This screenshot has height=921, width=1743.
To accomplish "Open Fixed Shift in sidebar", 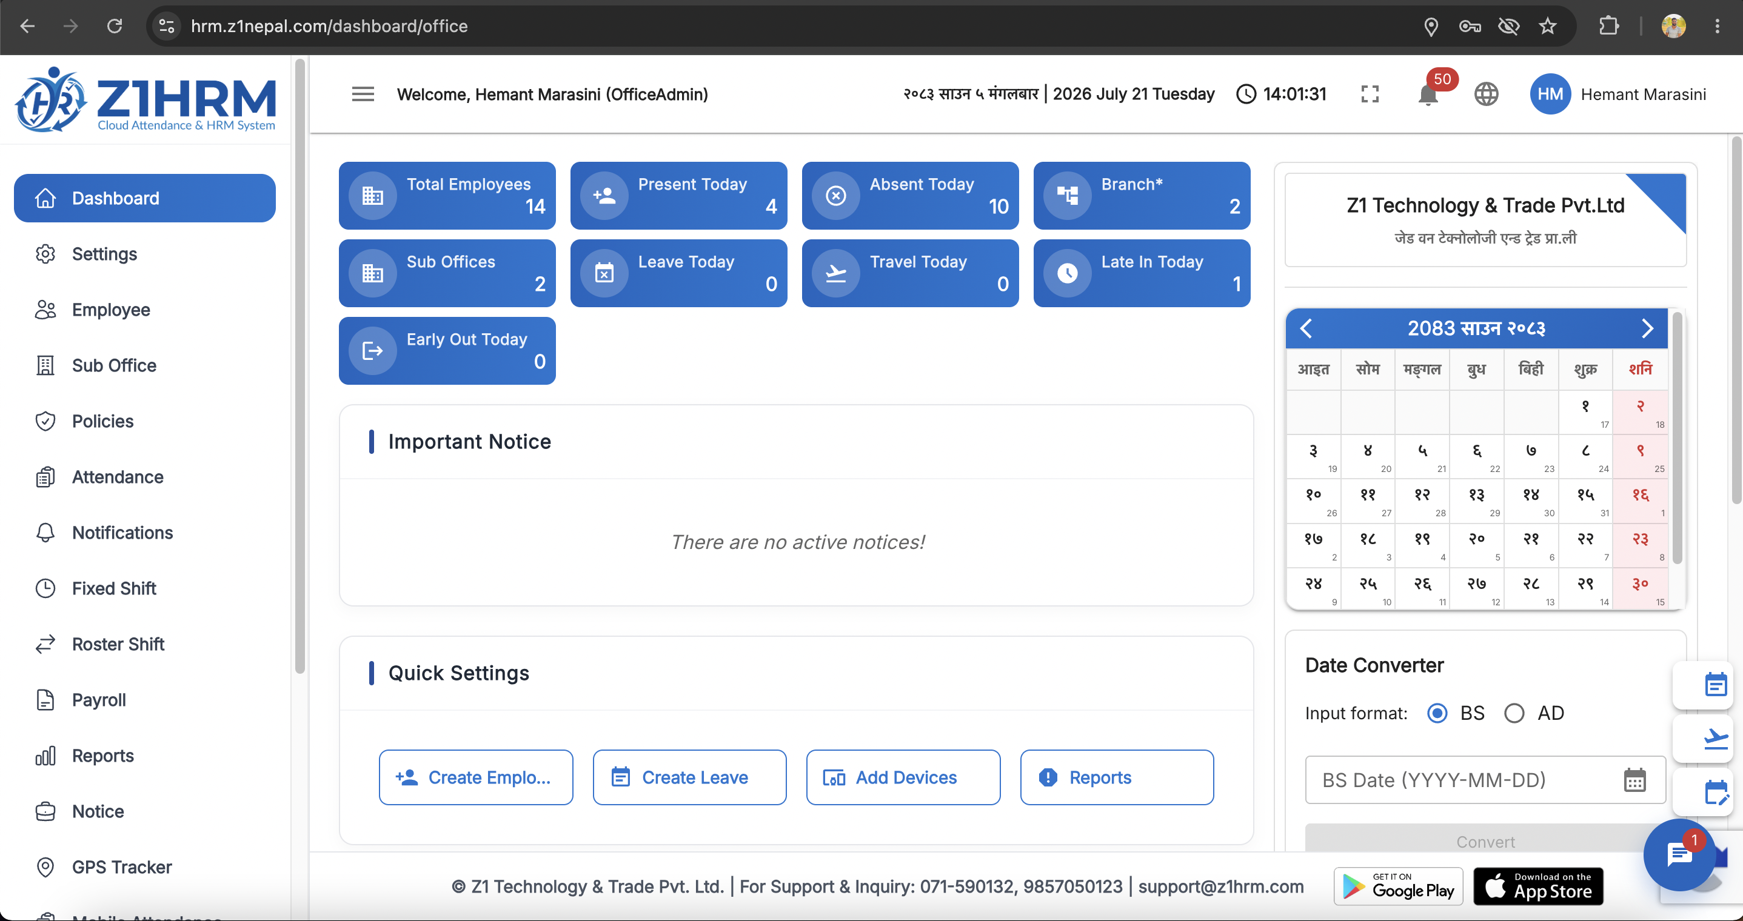I will [145, 589].
